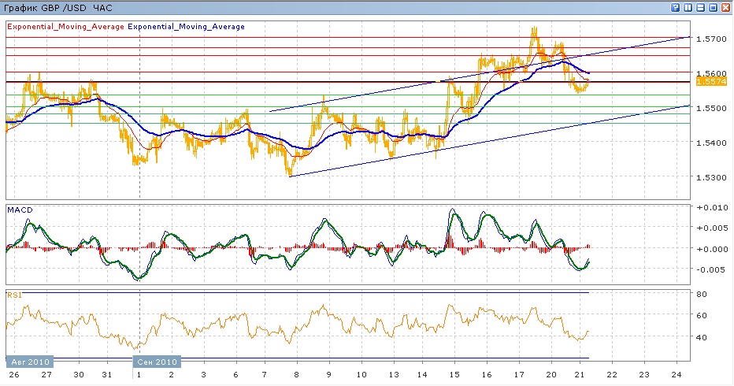Click the 1.5700 price axis label

point(710,39)
